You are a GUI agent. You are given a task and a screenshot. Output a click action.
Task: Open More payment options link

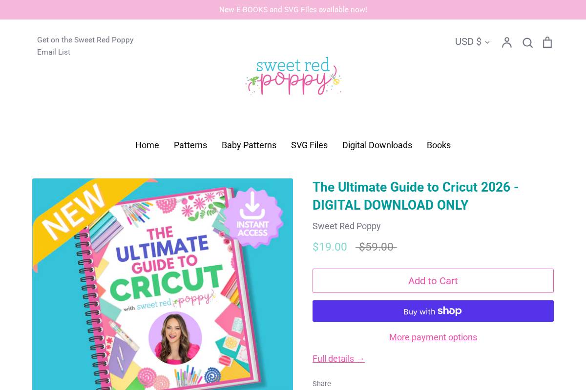click(433, 337)
